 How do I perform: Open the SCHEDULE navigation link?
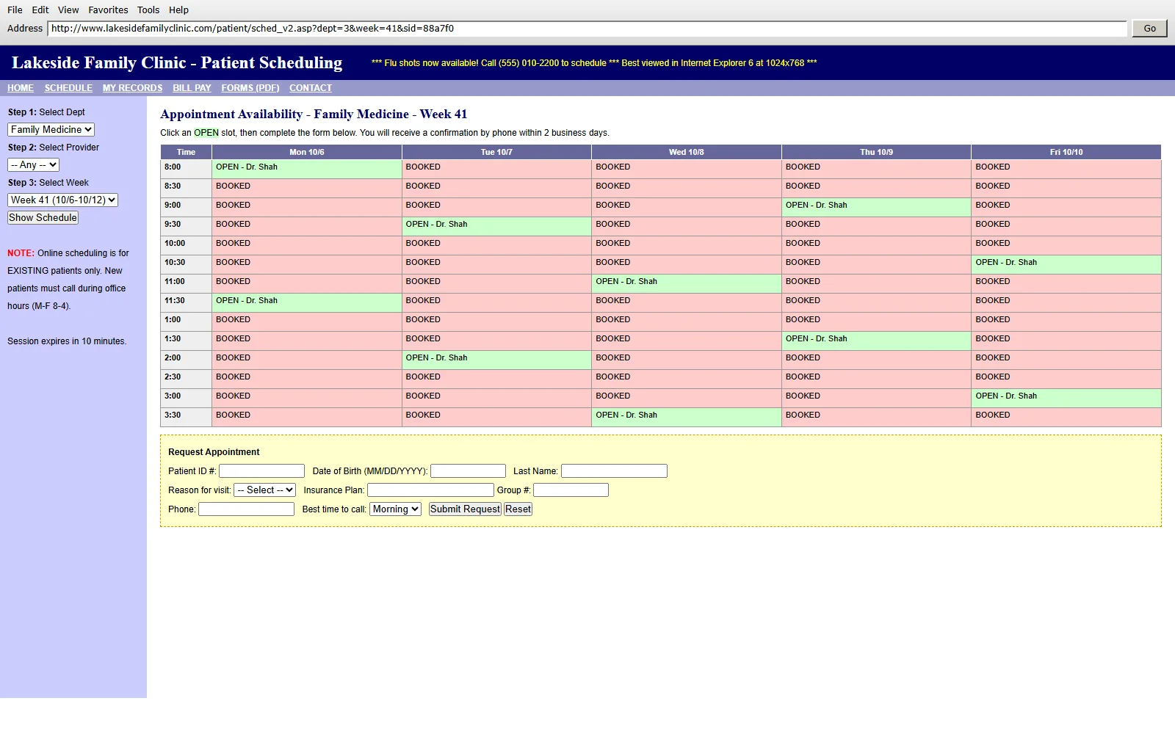[x=68, y=88]
